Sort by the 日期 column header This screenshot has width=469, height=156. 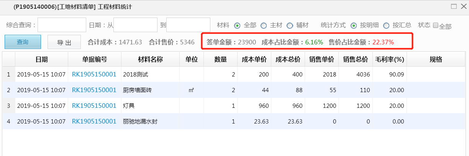point(41,59)
